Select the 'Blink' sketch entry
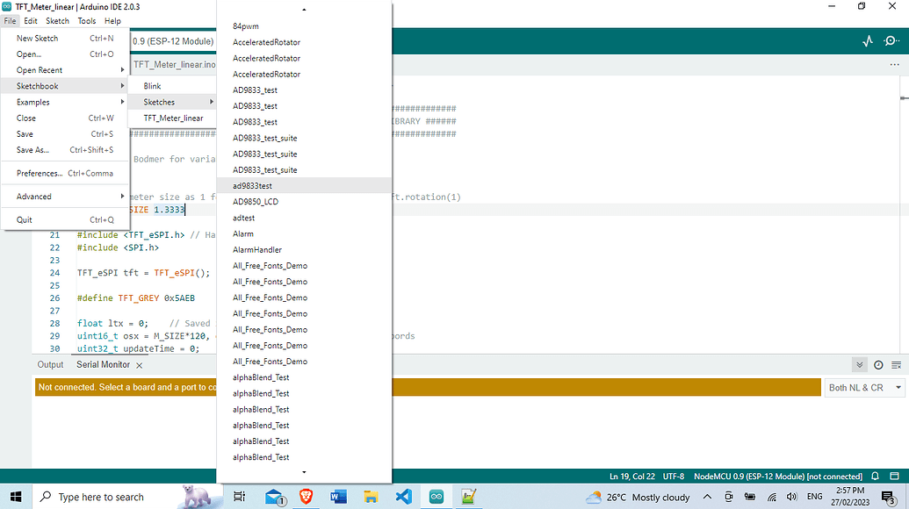Viewport: 909px width, 509px height. 151,85
